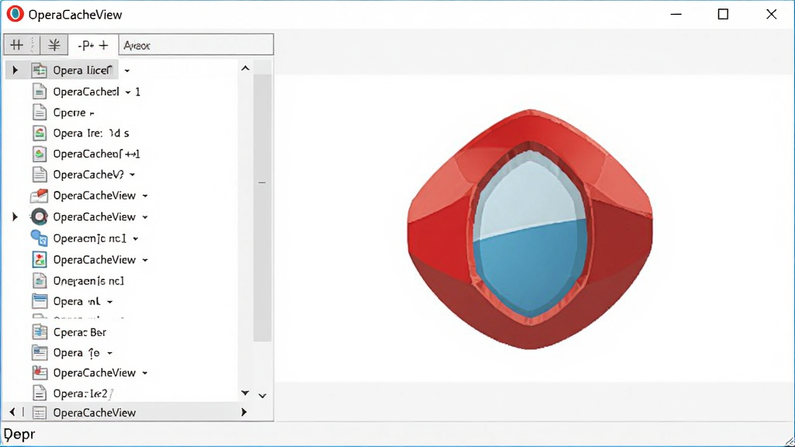
Task: Focus the Anaox text field in toolbar
Action: pyautogui.click(x=196, y=45)
